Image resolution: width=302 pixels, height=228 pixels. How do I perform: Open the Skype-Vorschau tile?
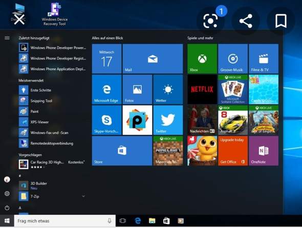point(106,120)
